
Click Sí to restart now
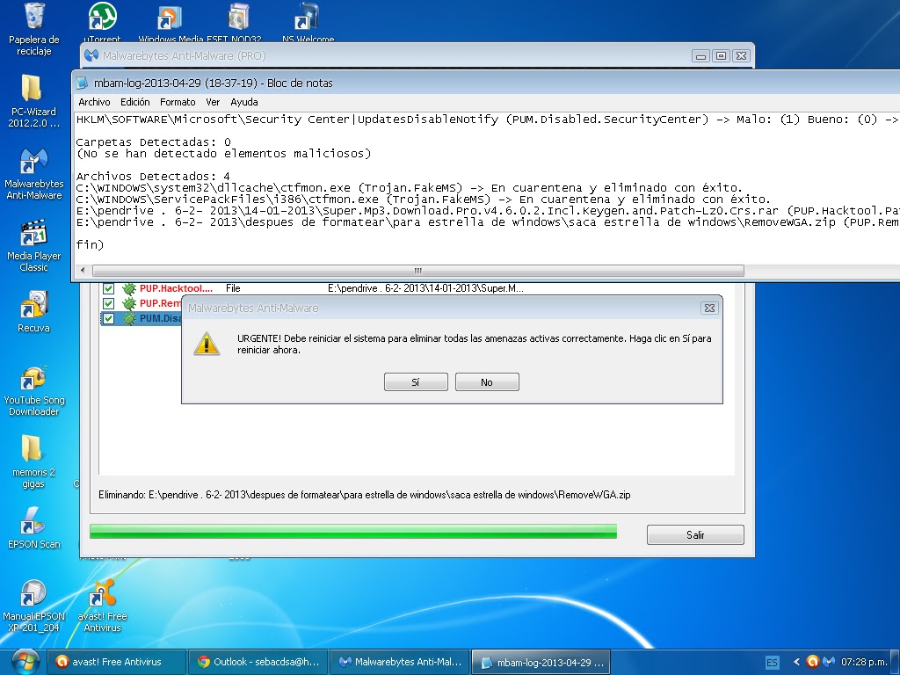pyautogui.click(x=416, y=382)
